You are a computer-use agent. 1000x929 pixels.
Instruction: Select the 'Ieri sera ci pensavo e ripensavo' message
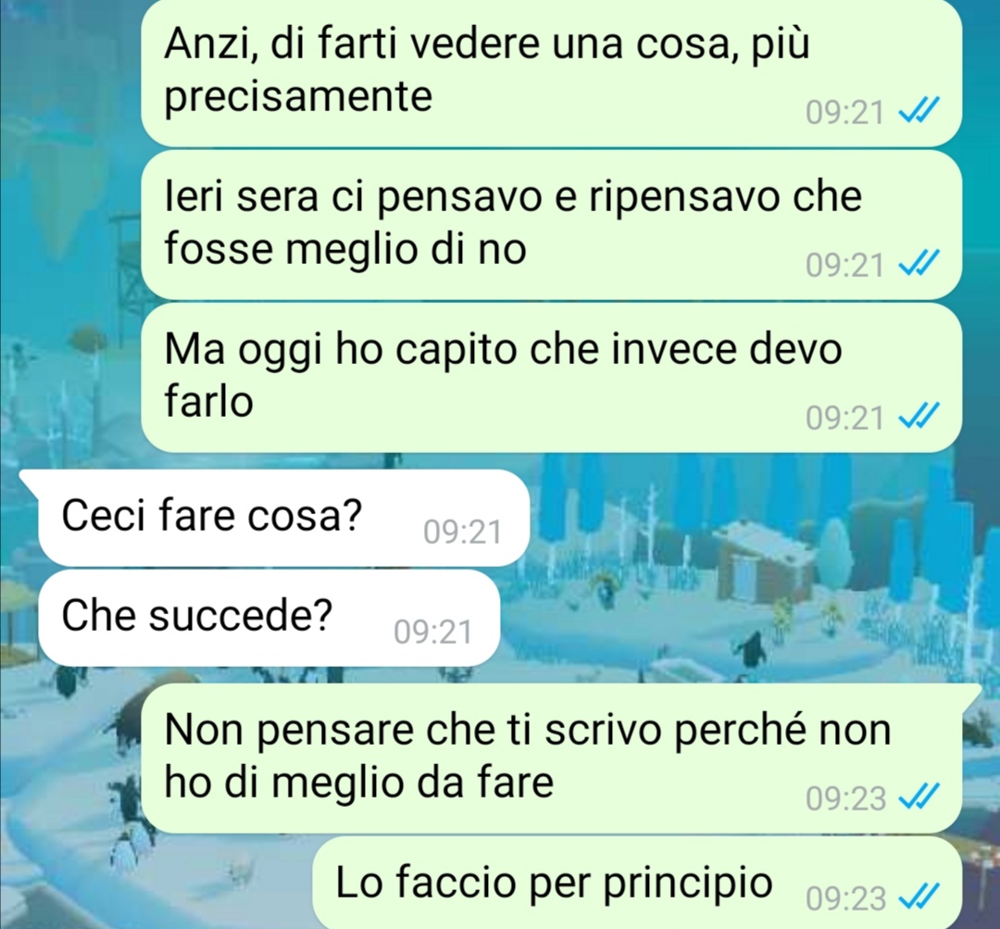[x=551, y=224]
